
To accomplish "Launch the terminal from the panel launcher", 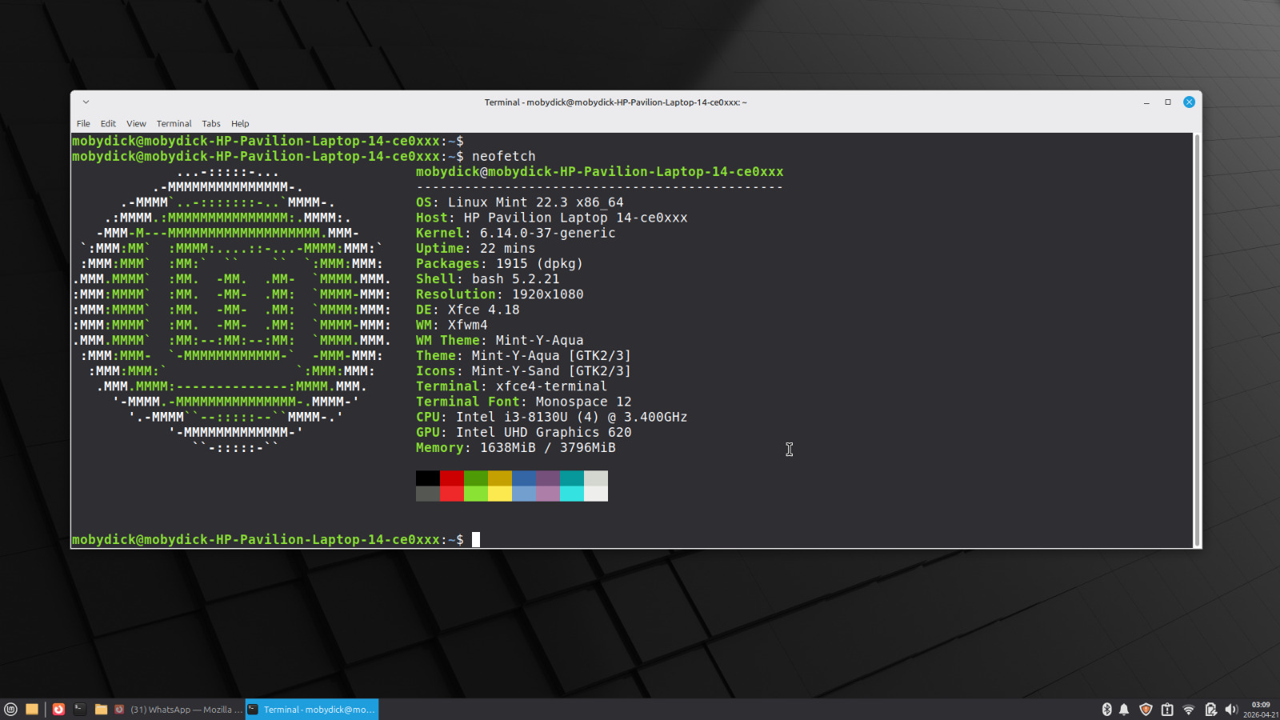I will click(80, 710).
